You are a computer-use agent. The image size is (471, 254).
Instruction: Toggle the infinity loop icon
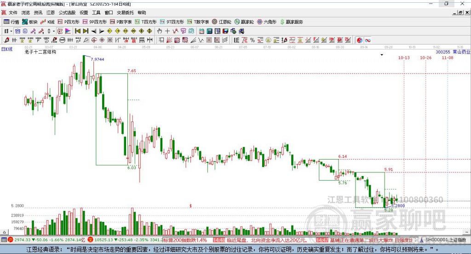pyautogui.click(x=368, y=40)
